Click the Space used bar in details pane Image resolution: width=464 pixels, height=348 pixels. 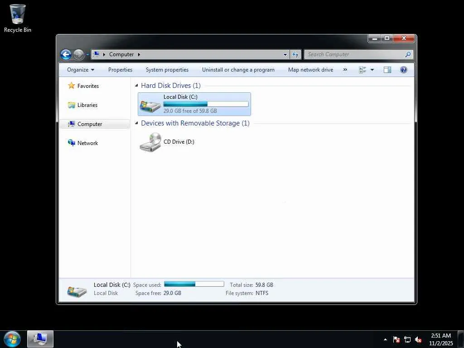tap(194, 284)
